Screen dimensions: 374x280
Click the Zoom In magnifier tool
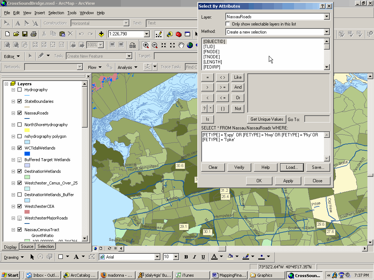pyautogui.click(x=146, y=45)
